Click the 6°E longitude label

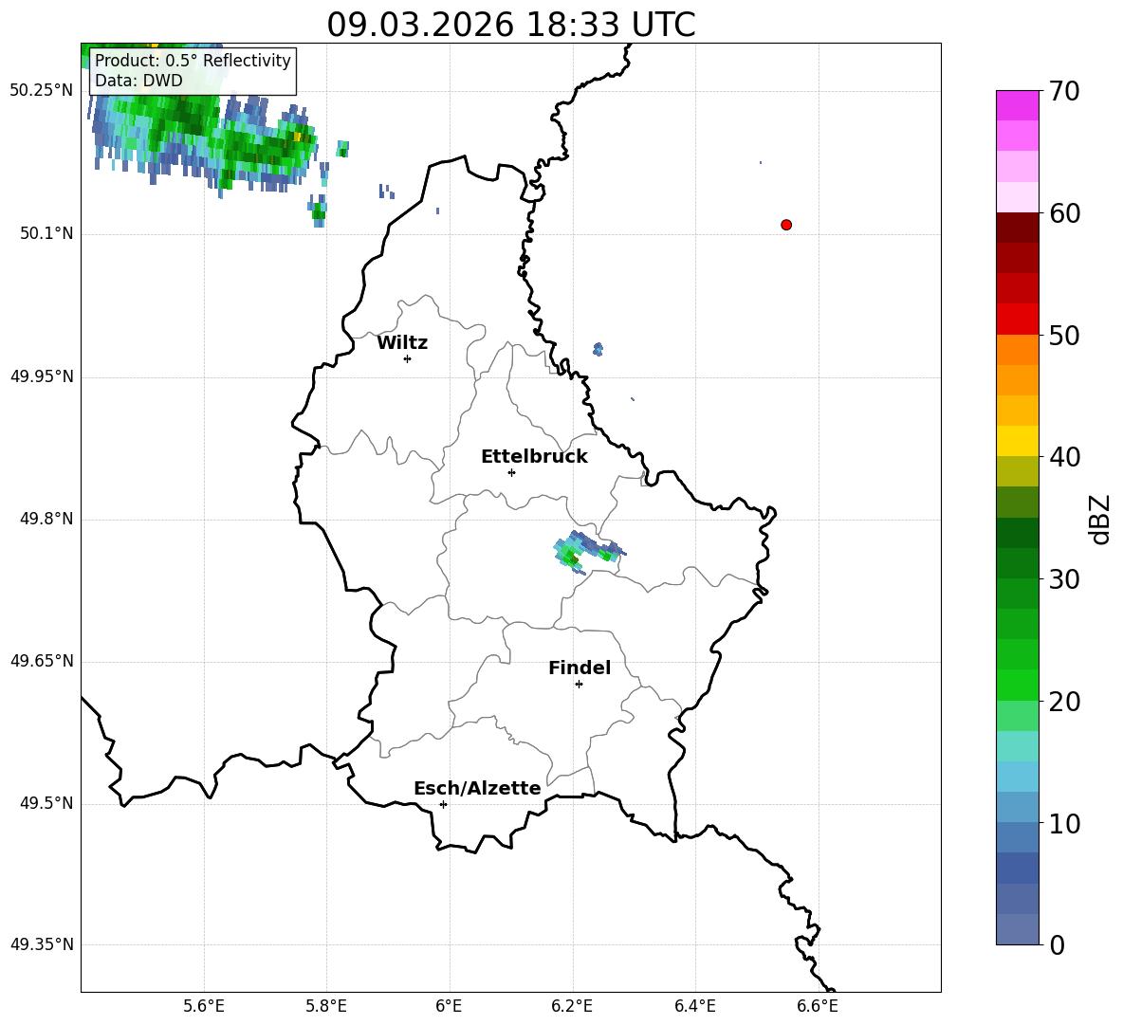click(449, 1006)
